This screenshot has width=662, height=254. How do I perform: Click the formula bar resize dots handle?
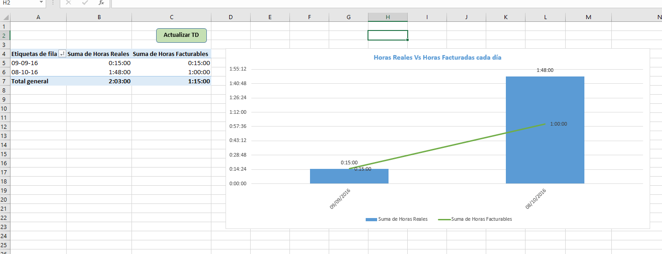(53, 3)
